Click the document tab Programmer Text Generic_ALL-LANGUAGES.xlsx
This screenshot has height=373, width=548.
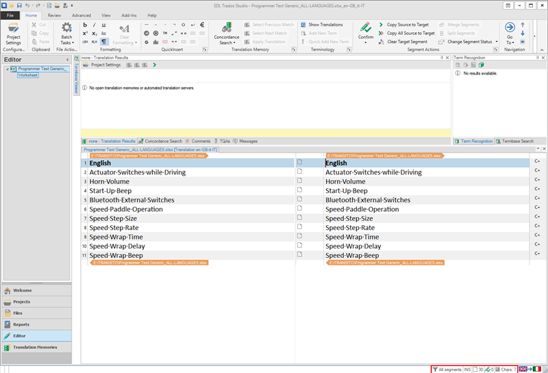point(150,149)
